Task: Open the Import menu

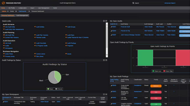Action: [32, 8]
